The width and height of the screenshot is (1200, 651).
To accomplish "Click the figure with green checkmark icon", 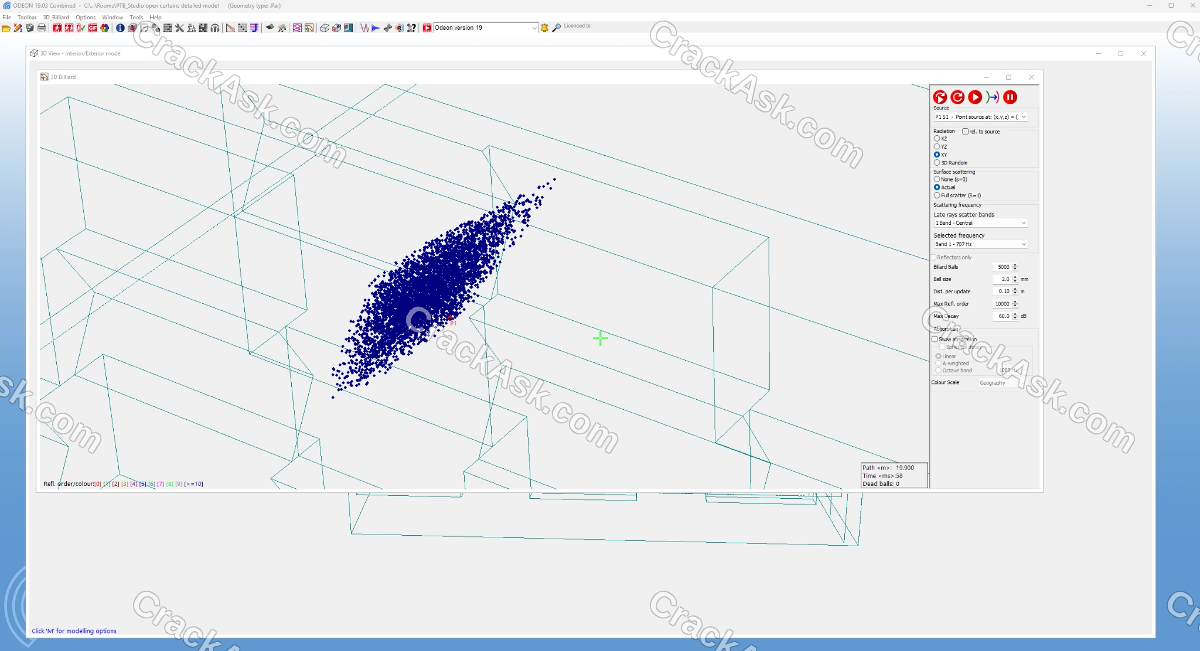I will coord(81,28).
